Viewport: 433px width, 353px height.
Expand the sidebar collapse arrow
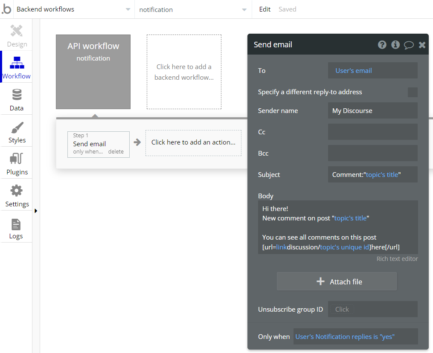(36, 211)
